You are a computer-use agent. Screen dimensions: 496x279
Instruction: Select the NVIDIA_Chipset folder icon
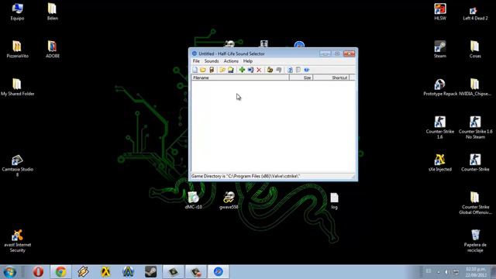475,87
